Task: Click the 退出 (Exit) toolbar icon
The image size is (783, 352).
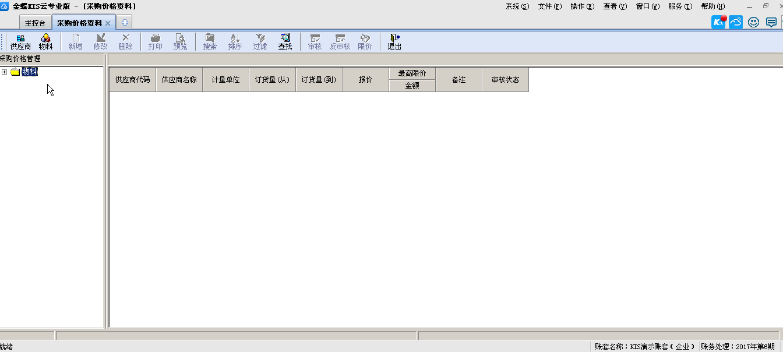Action: click(x=394, y=41)
